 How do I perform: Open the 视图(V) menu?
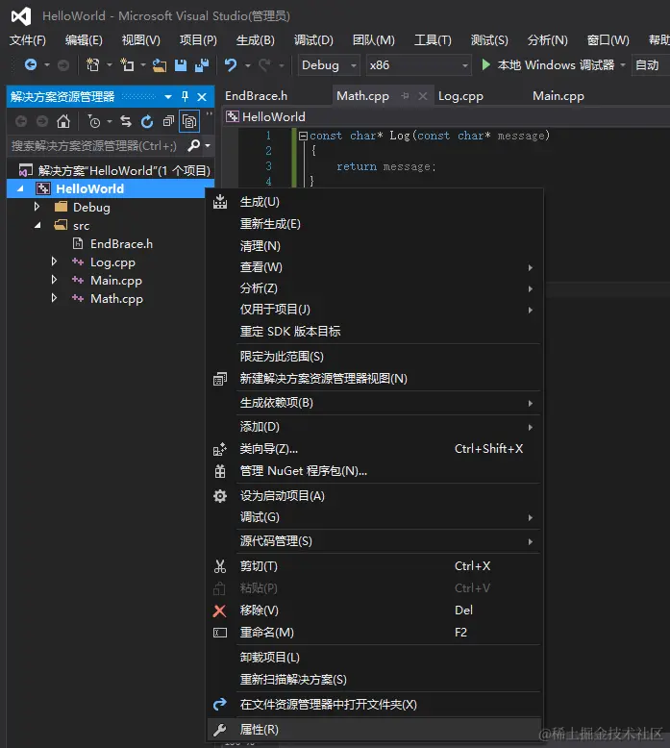(x=141, y=40)
